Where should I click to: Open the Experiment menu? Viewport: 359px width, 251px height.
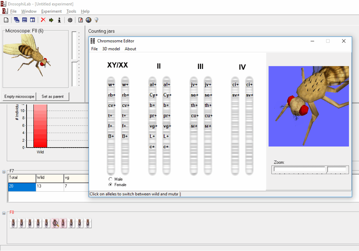51,11
